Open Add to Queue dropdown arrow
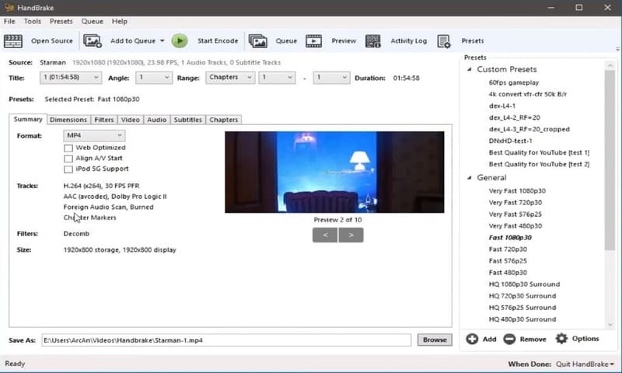 click(162, 41)
